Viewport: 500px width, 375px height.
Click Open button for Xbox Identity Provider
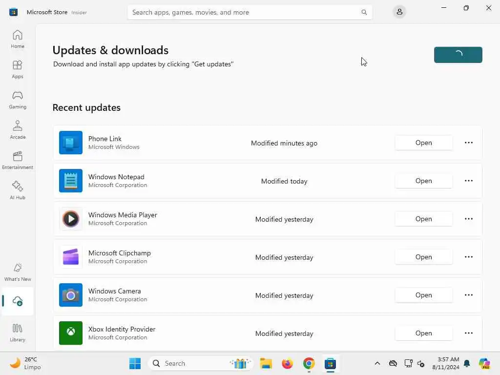click(423, 333)
